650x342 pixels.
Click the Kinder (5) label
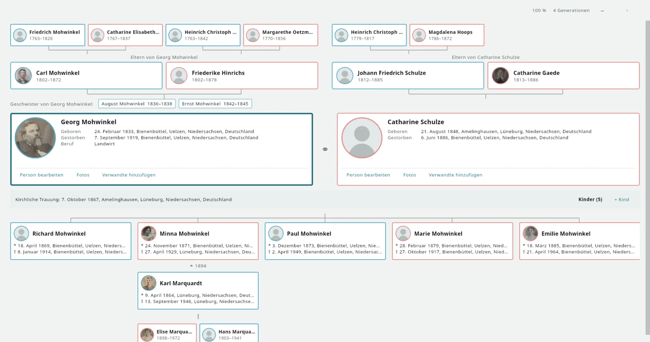tap(590, 199)
